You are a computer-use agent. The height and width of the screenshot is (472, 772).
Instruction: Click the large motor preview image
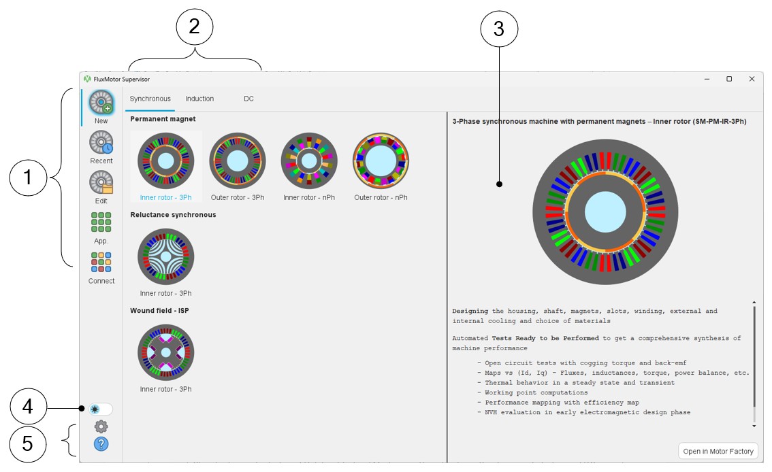[x=605, y=212]
